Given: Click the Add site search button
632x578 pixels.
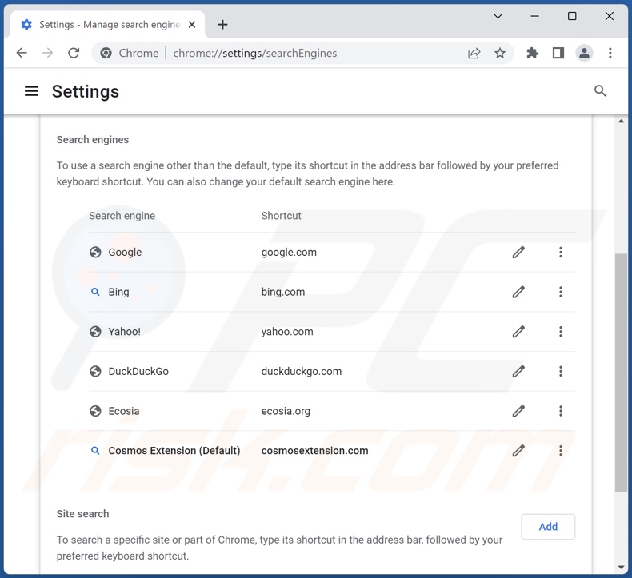Looking at the screenshot, I should point(548,527).
